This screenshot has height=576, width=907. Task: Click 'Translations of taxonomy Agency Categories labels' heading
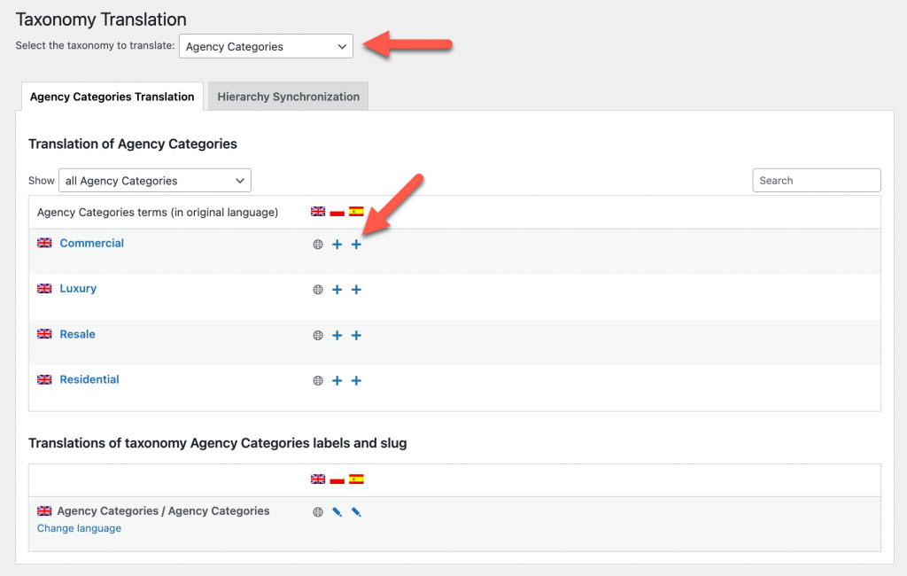(x=218, y=443)
